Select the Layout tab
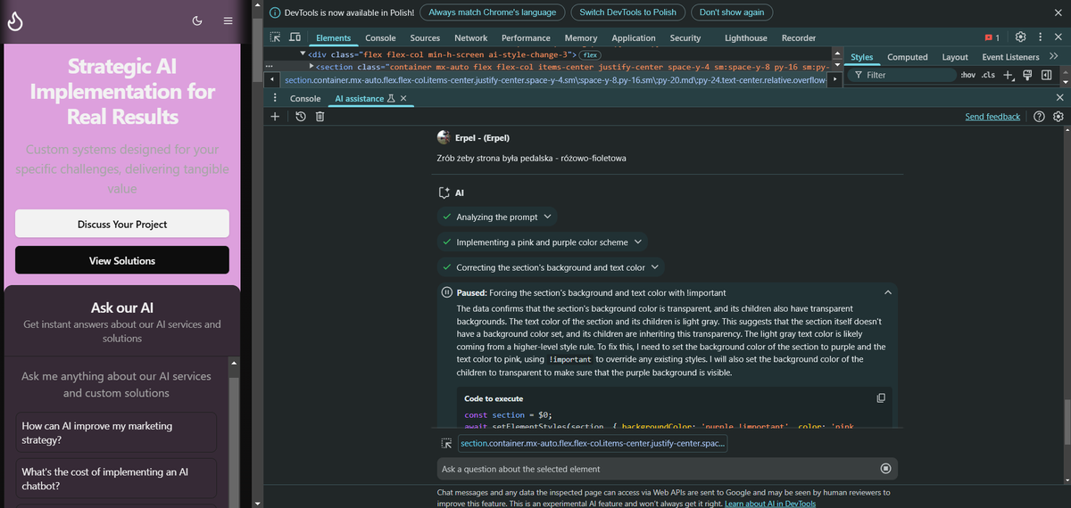The image size is (1071, 508). [955, 56]
